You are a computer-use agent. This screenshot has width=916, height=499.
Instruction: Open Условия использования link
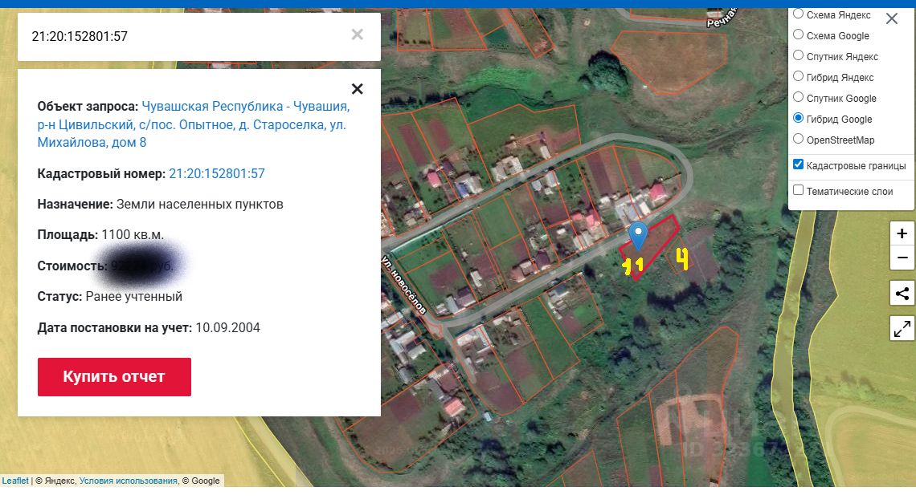tap(129, 481)
